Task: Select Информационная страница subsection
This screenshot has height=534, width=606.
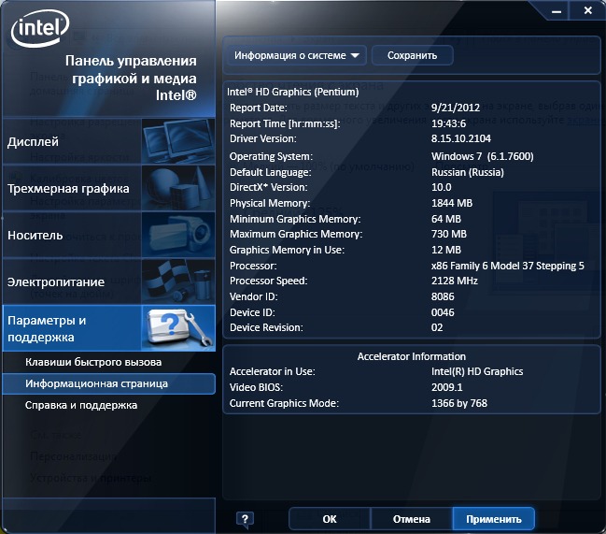Action: point(108,383)
